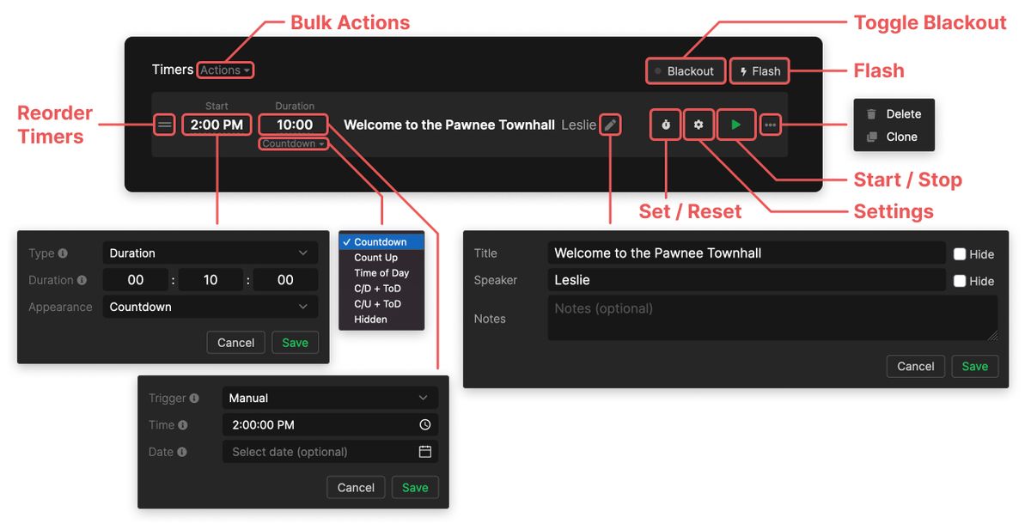Viewport: 1031px width, 530px height.
Task: Open the calendar icon in Date field
Action: coord(424,452)
